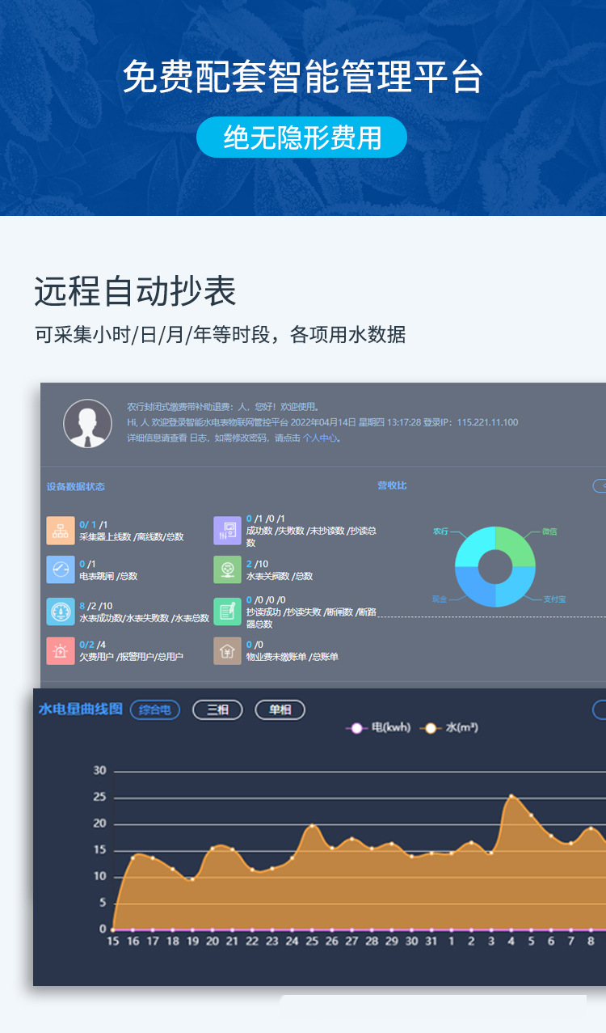The height and width of the screenshot is (1033, 606).
Task: Click the purple meter reading success icon
Action: point(228,531)
